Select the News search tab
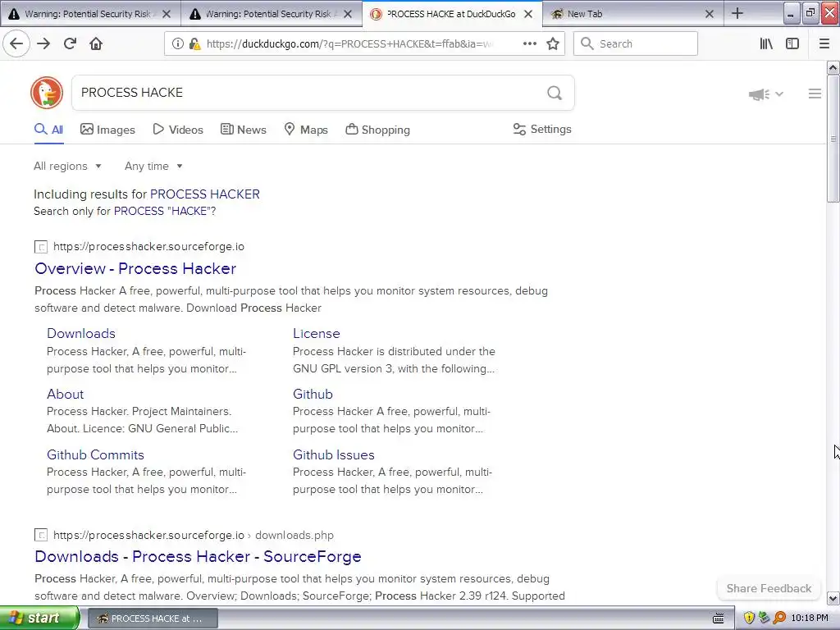The height and width of the screenshot is (630, 840). (x=243, y=130)
